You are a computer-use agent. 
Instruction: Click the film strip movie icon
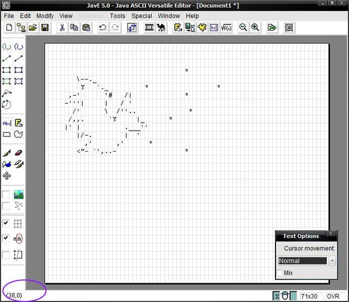point(149,28)
